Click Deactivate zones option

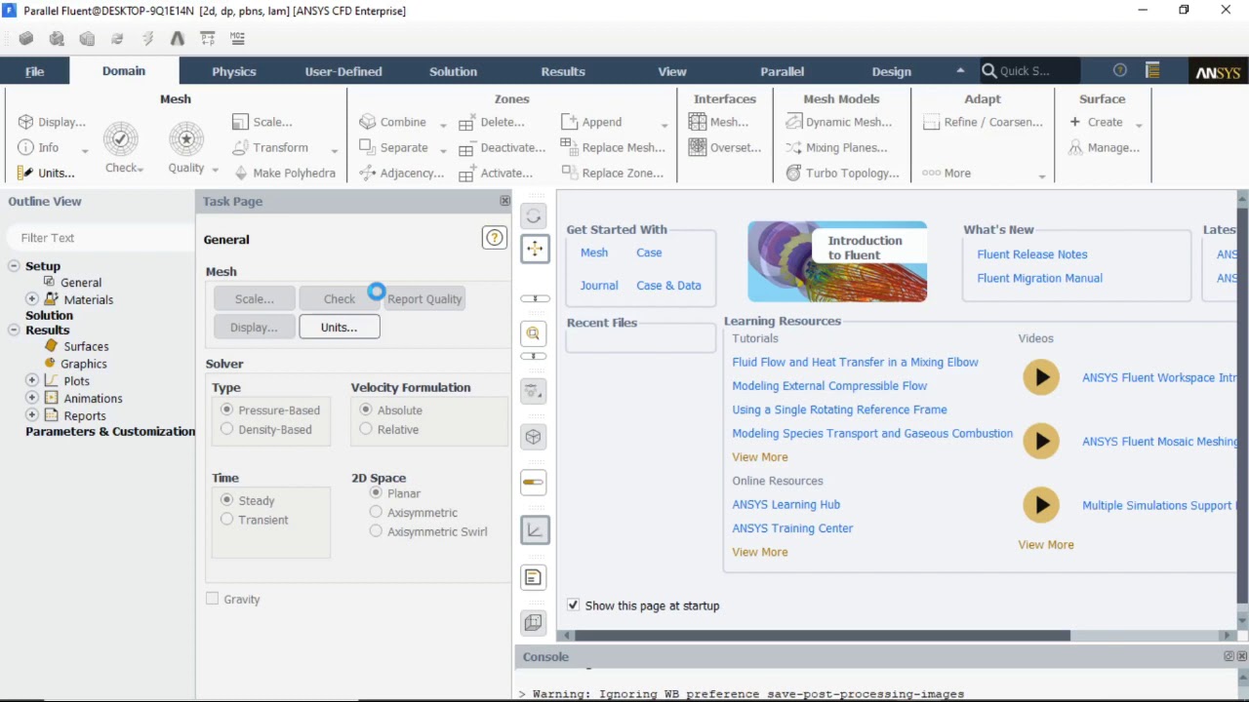(x=503, y=147)
